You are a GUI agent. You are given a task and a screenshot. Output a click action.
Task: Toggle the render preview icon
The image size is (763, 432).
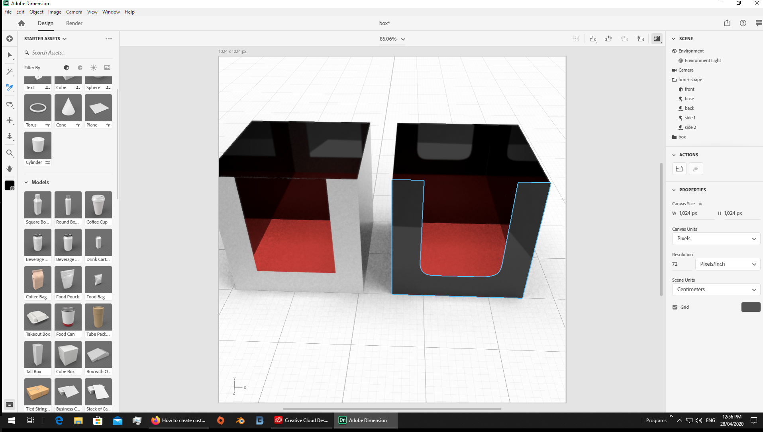pyautogui.click(x=657, y=39)
